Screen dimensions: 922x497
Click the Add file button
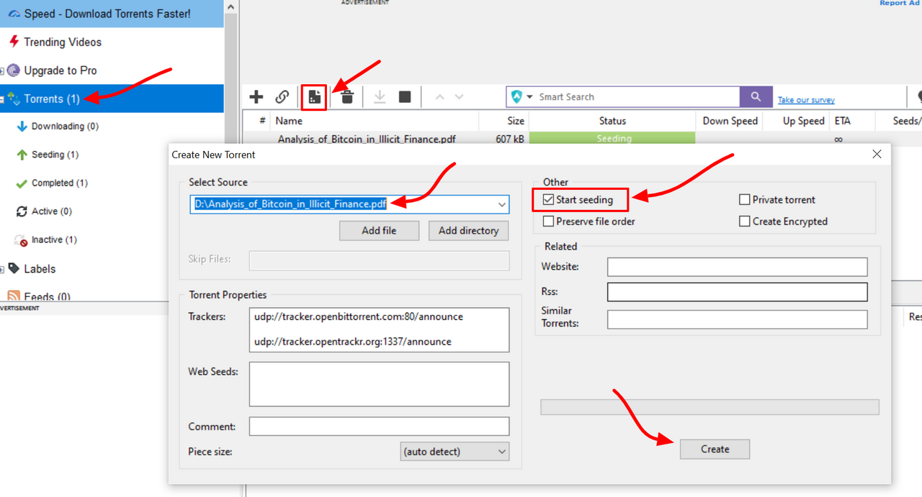tap(380, 230)
